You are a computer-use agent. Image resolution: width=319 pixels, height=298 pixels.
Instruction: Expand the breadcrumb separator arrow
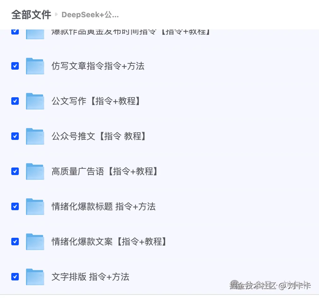56,14
